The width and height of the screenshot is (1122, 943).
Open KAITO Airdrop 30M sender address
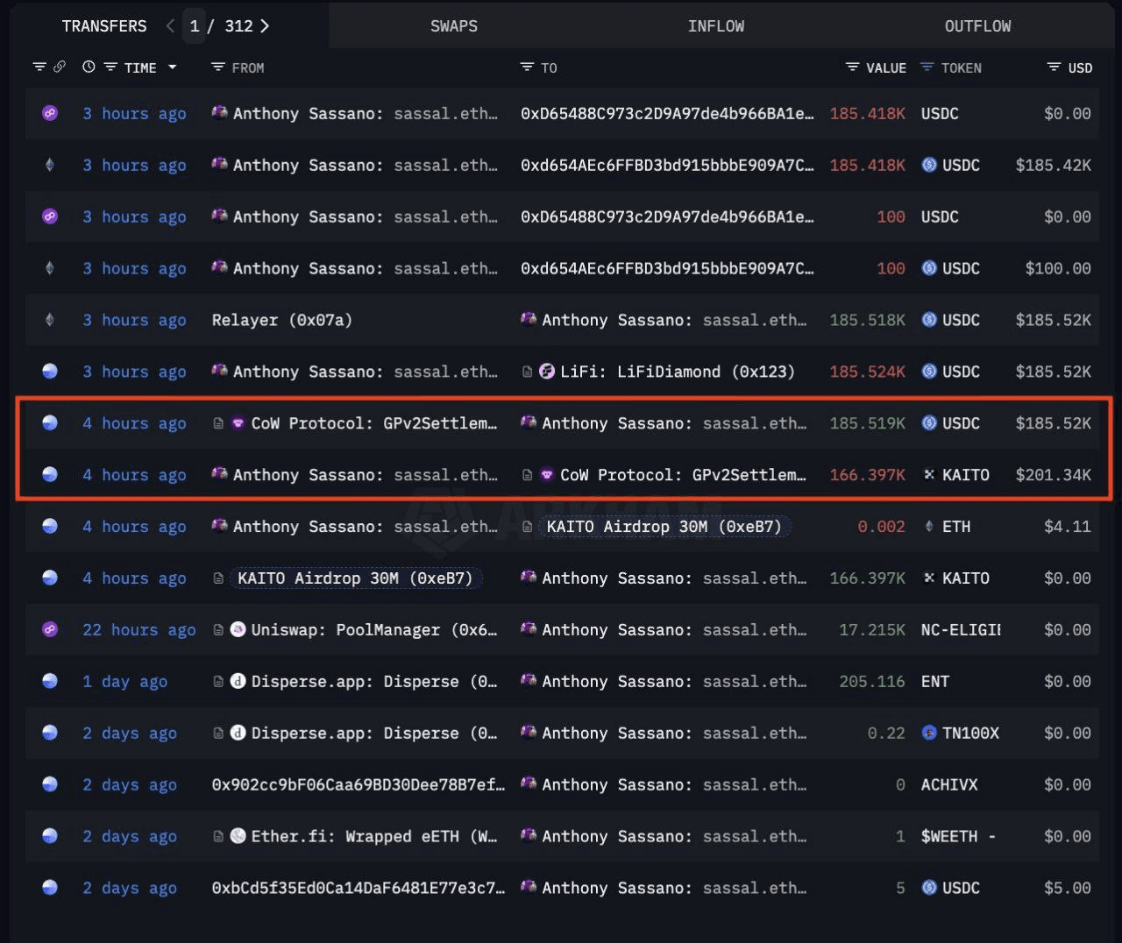(x=355, y=578)
